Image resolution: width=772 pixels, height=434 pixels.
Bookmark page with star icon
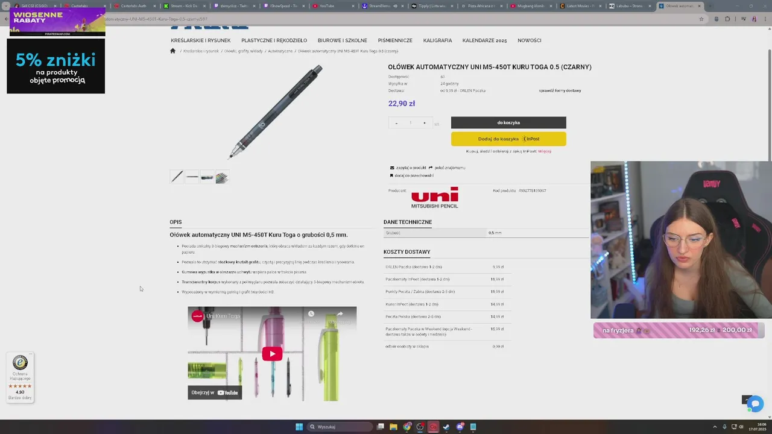coord(701,19)
